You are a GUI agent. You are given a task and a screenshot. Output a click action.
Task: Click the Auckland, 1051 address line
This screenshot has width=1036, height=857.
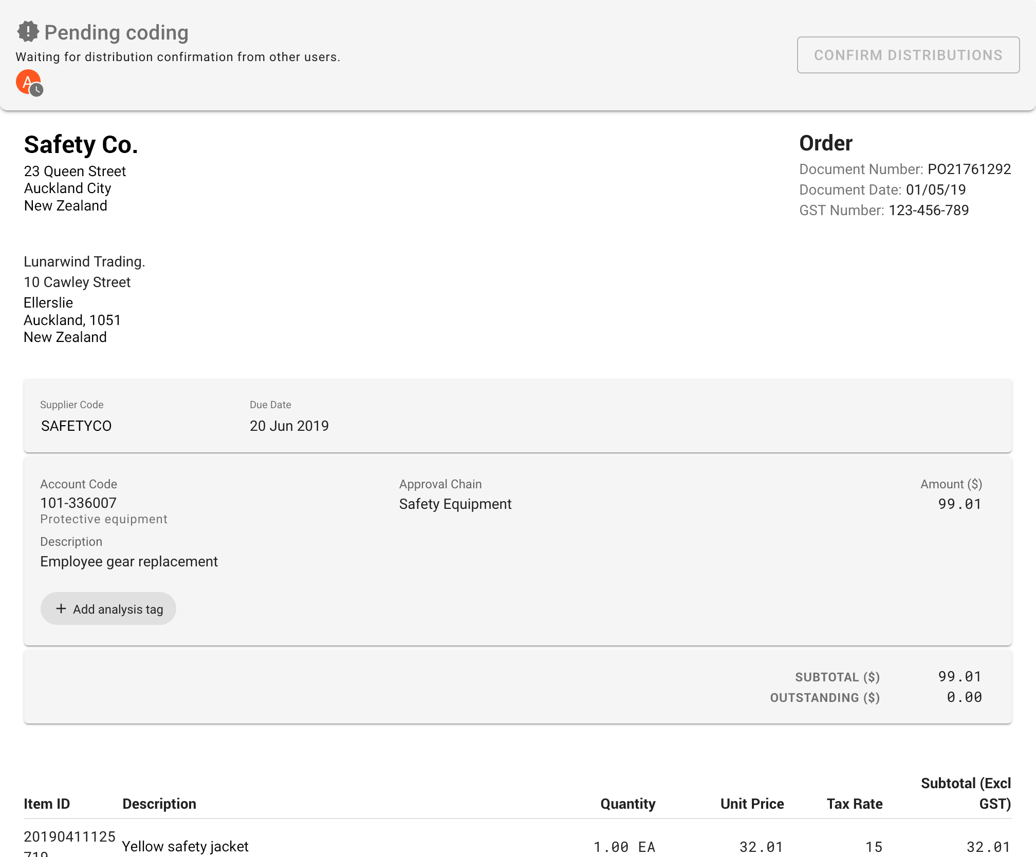pyautogui.click(x=72, y=320)
